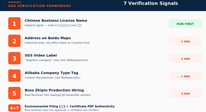
Task: Click the 2 MIN tag for Baidu Maps
Action: (x=185, y=41)
